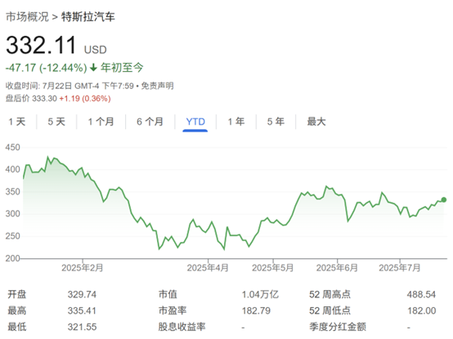This screenshot has height=339, width=453.
Task: Click the 52 周高点 value 488.54
Action: point(421,295)
